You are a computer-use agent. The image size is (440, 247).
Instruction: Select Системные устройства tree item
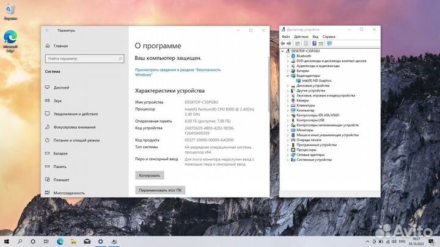point(314,160)
